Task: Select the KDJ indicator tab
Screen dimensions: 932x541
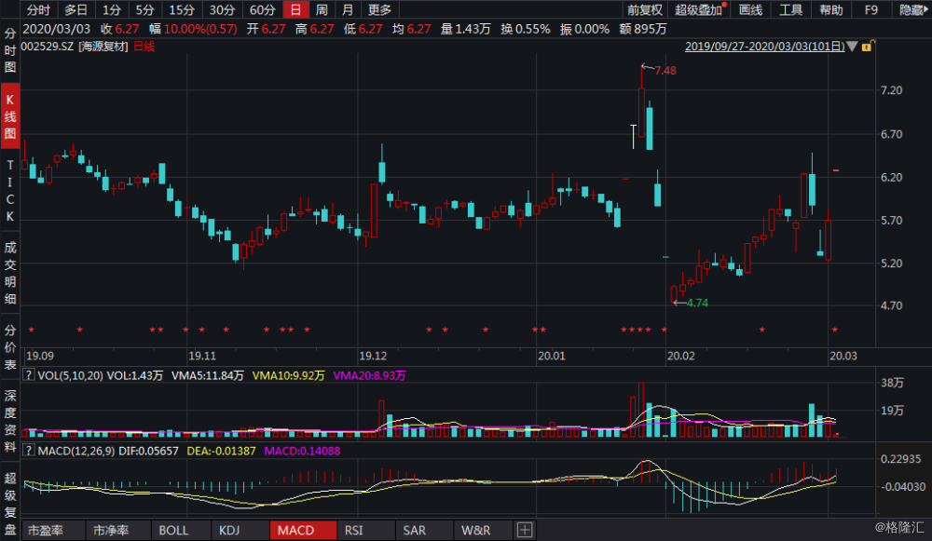Action: (229, 531)
